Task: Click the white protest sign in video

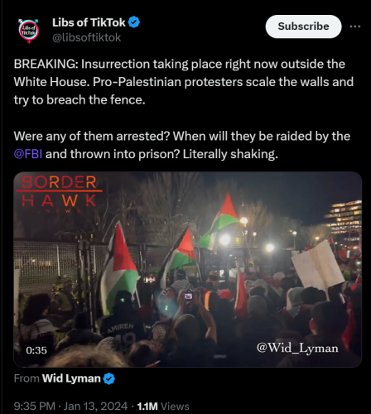Action: click(317, 265)
